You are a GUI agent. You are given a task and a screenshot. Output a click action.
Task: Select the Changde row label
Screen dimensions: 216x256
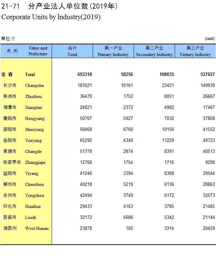point(33,152)
